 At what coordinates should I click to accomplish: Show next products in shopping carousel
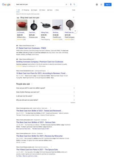[x=75, y=31]
